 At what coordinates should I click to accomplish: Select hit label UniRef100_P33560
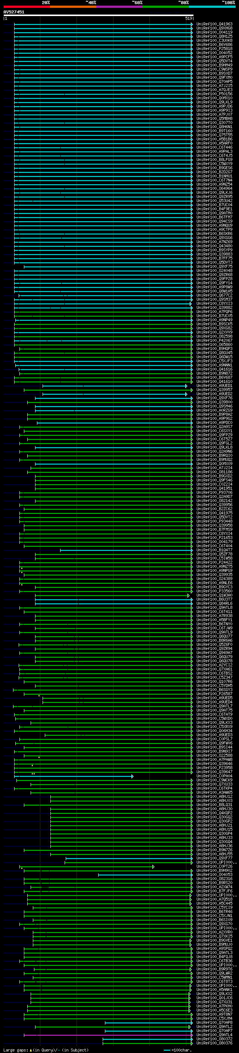[214, 591]
